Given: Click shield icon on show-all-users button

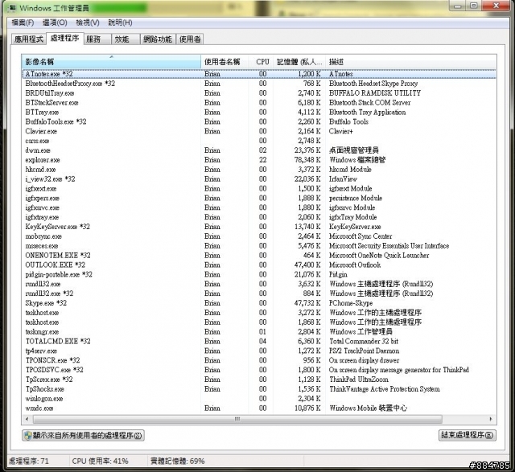Looking at the screenshot, I should (28, 435).
